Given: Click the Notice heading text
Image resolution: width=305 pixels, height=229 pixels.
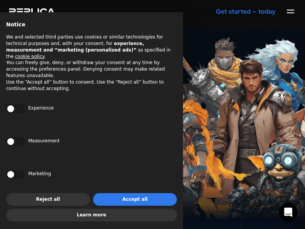Looking at the screenshot, I should (x=16, y=24).
